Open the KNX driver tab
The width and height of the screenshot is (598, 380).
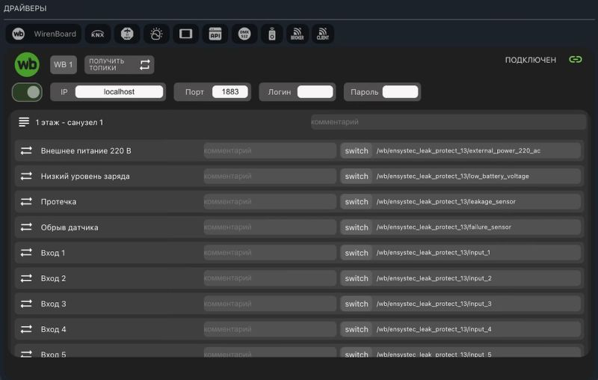click(98, 34)
